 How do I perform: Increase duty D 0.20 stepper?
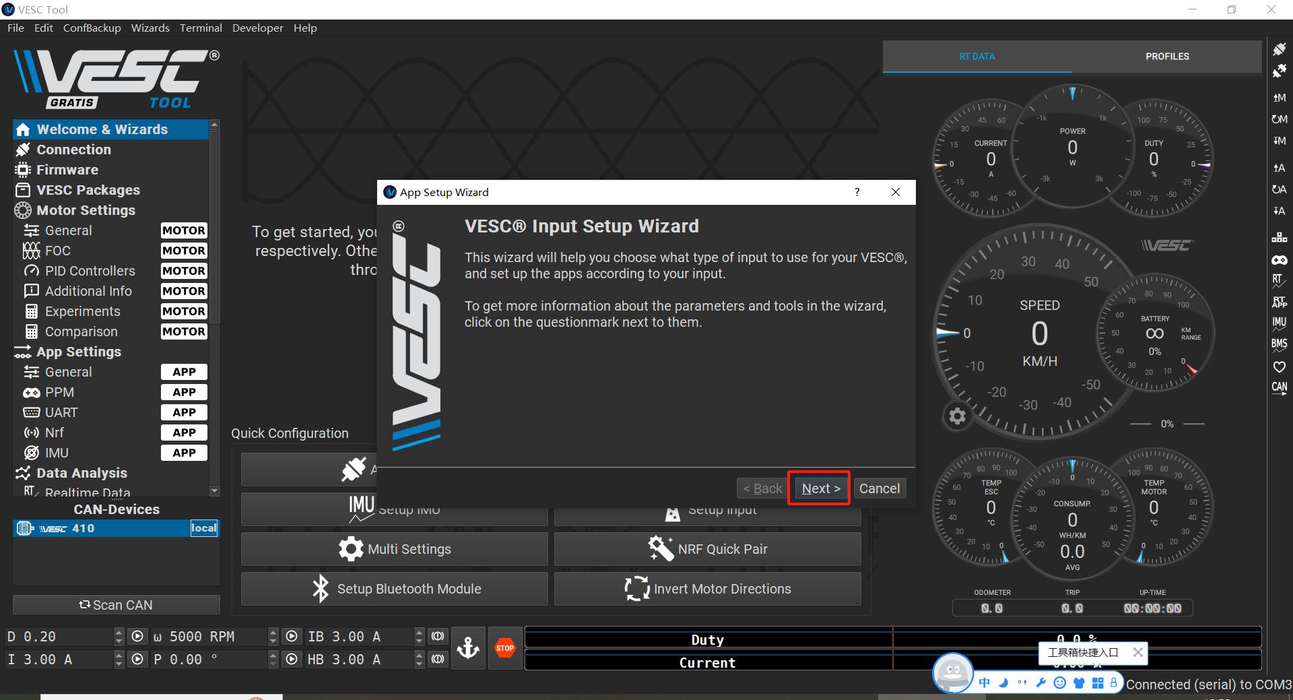119,632
